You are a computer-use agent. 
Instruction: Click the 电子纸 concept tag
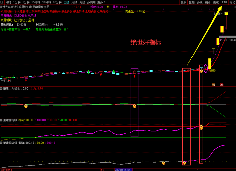pos(32,16)
